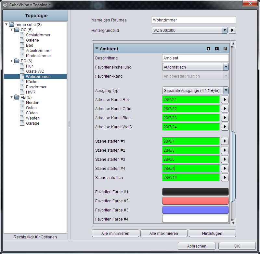
Task: Select Schlafzimmer room in the tree
Action: point(38,35)
